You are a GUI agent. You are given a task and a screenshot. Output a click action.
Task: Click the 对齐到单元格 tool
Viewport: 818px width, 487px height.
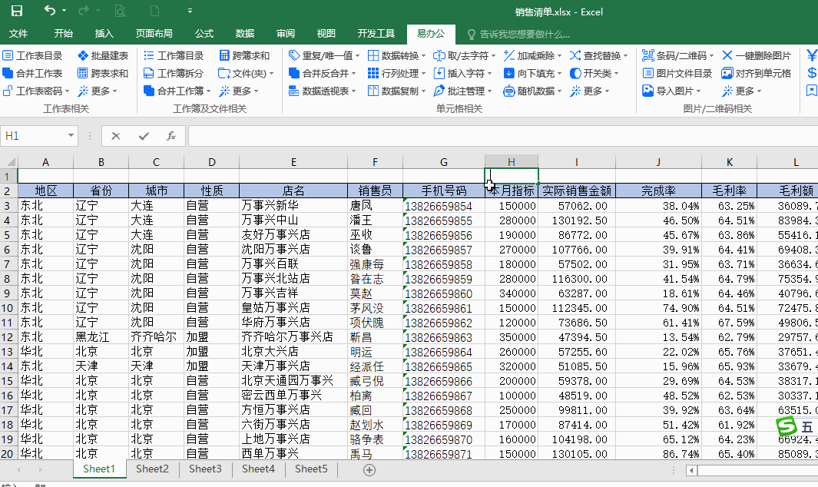[x=757, y=73]
